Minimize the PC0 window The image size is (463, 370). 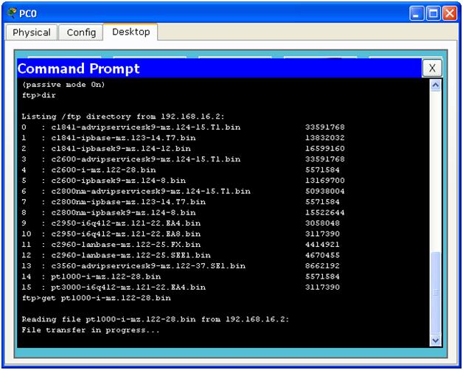417,13
